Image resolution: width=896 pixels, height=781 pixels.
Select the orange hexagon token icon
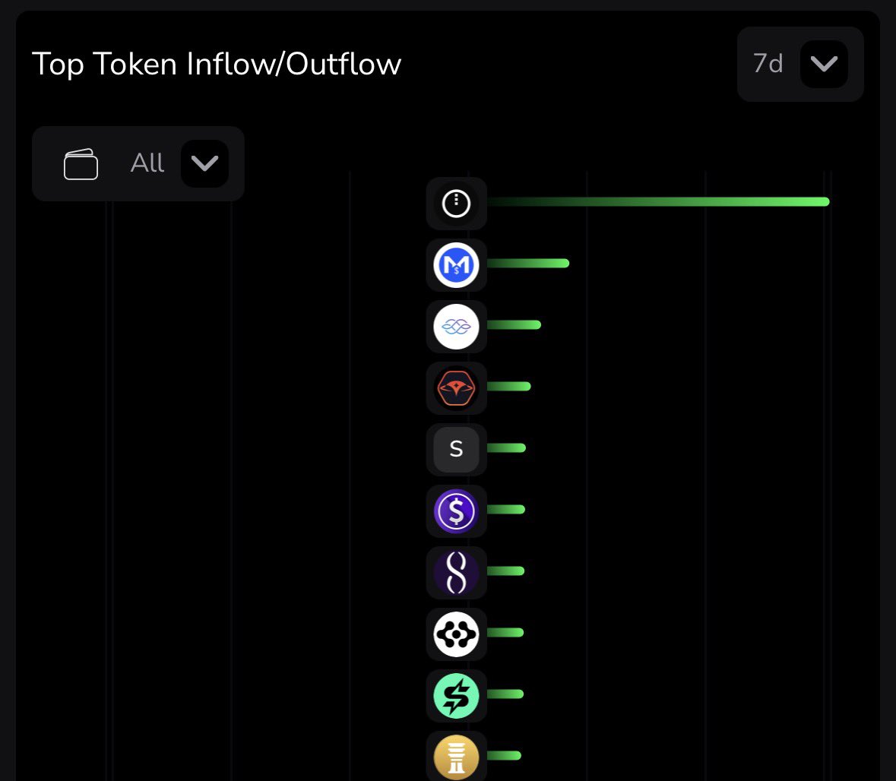456,388
